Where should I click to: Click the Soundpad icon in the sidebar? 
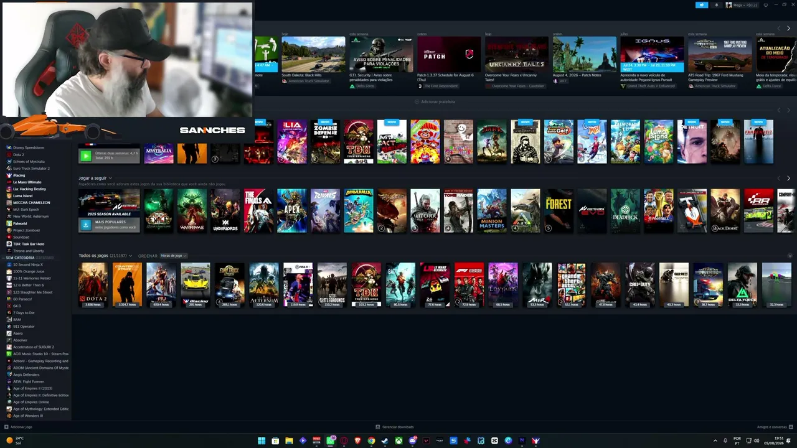(9, 237)
